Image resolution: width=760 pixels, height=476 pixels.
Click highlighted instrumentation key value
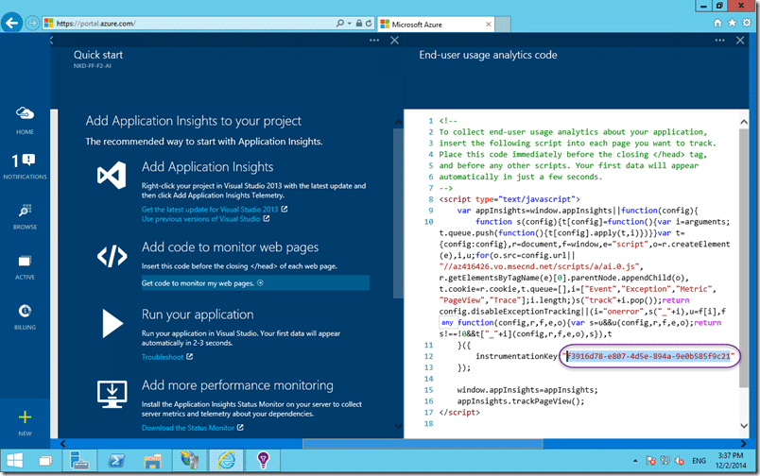pyautogui.click(x=648, y=356)
